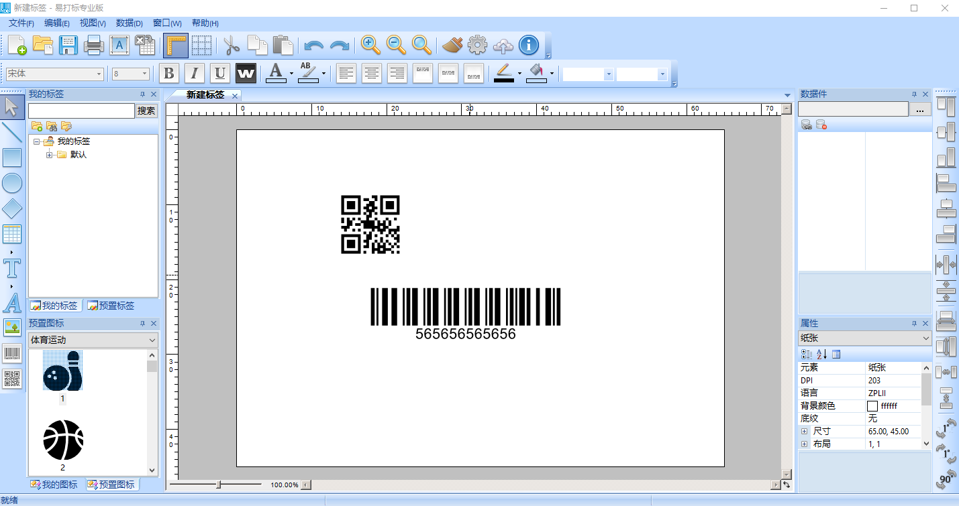Open the font name dropdown
The width and height of the screenshot is (959, 506).
tap(99, 74)
